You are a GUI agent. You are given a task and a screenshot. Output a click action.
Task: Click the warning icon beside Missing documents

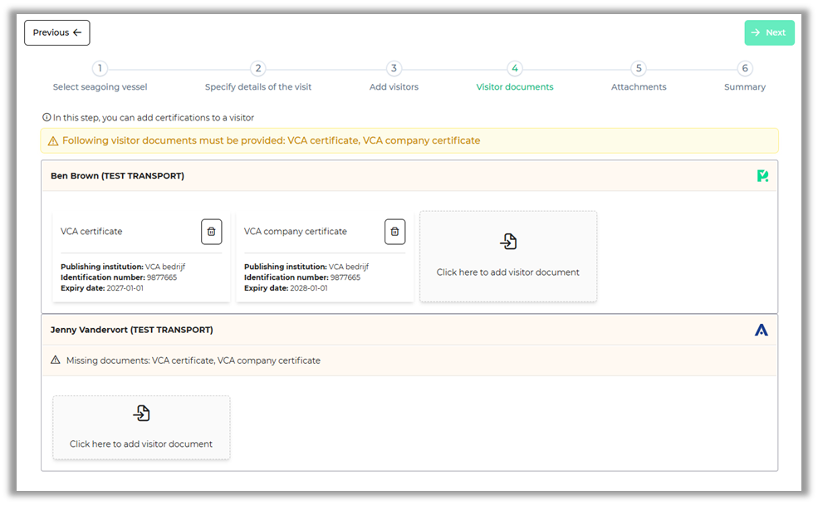tap(56, 360)
